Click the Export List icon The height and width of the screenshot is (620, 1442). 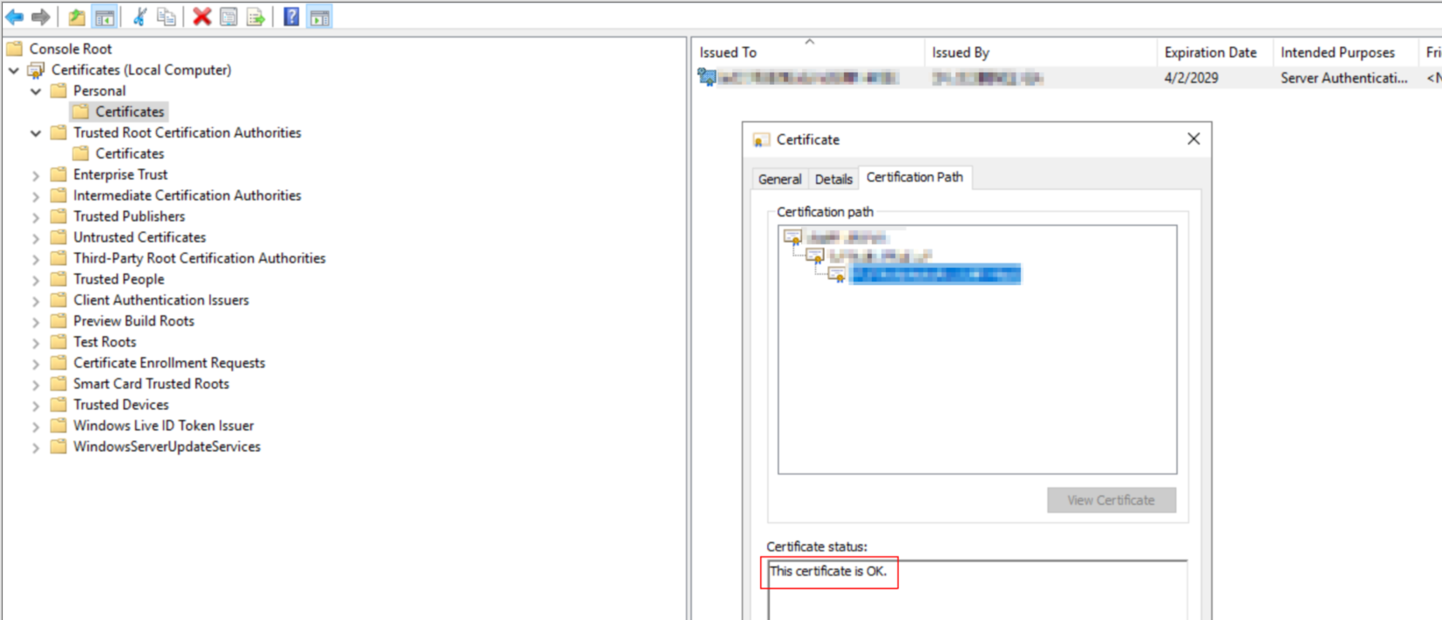click(x=256, y=17)
